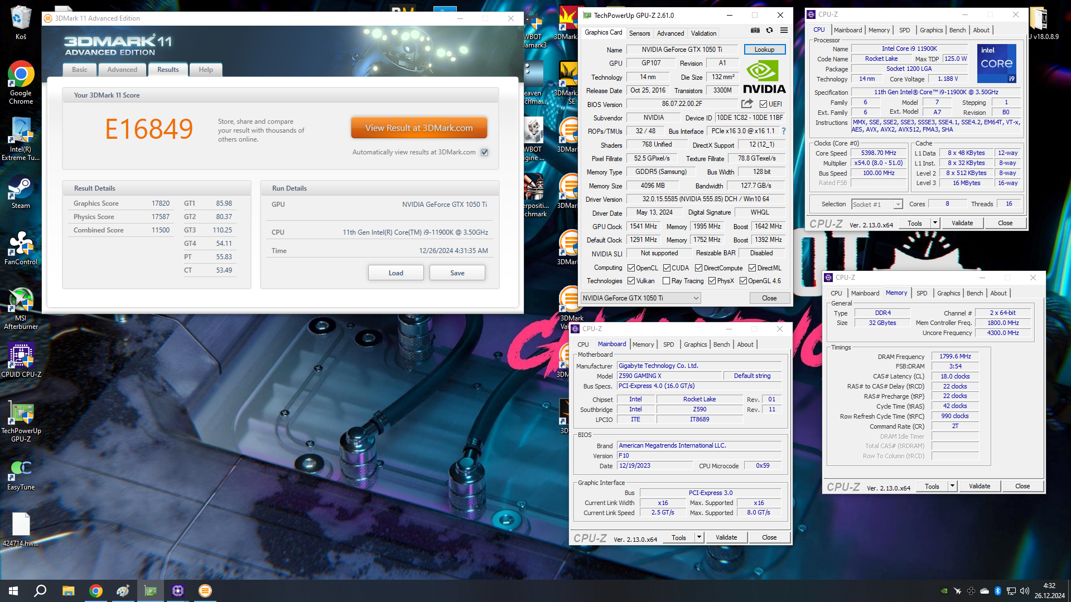This screenshot has height=602, width=1071.
Task: Click View Result at 3DMark.com button
Action: pyautogui.click(x=419, y=128)
